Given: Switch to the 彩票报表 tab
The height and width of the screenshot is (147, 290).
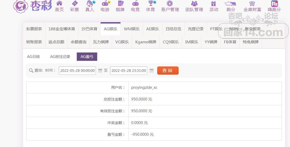Looking at the screenshot, I should coord(34,29).
